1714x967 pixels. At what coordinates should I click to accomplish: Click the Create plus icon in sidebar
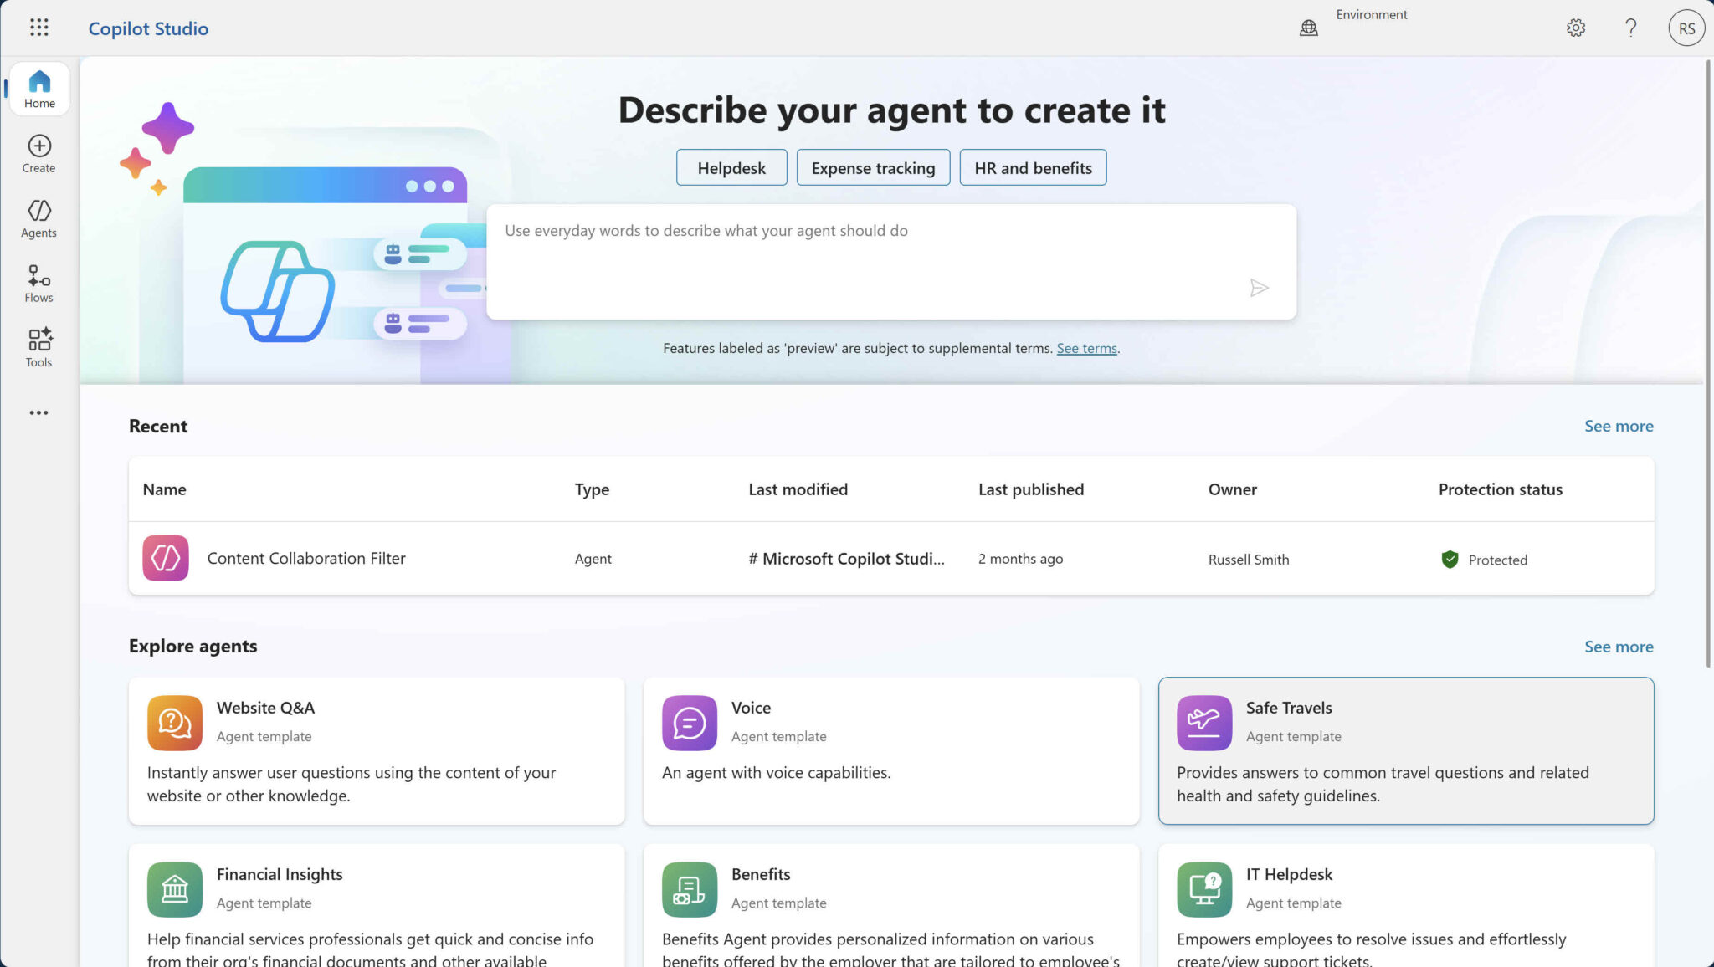point(39,154)
